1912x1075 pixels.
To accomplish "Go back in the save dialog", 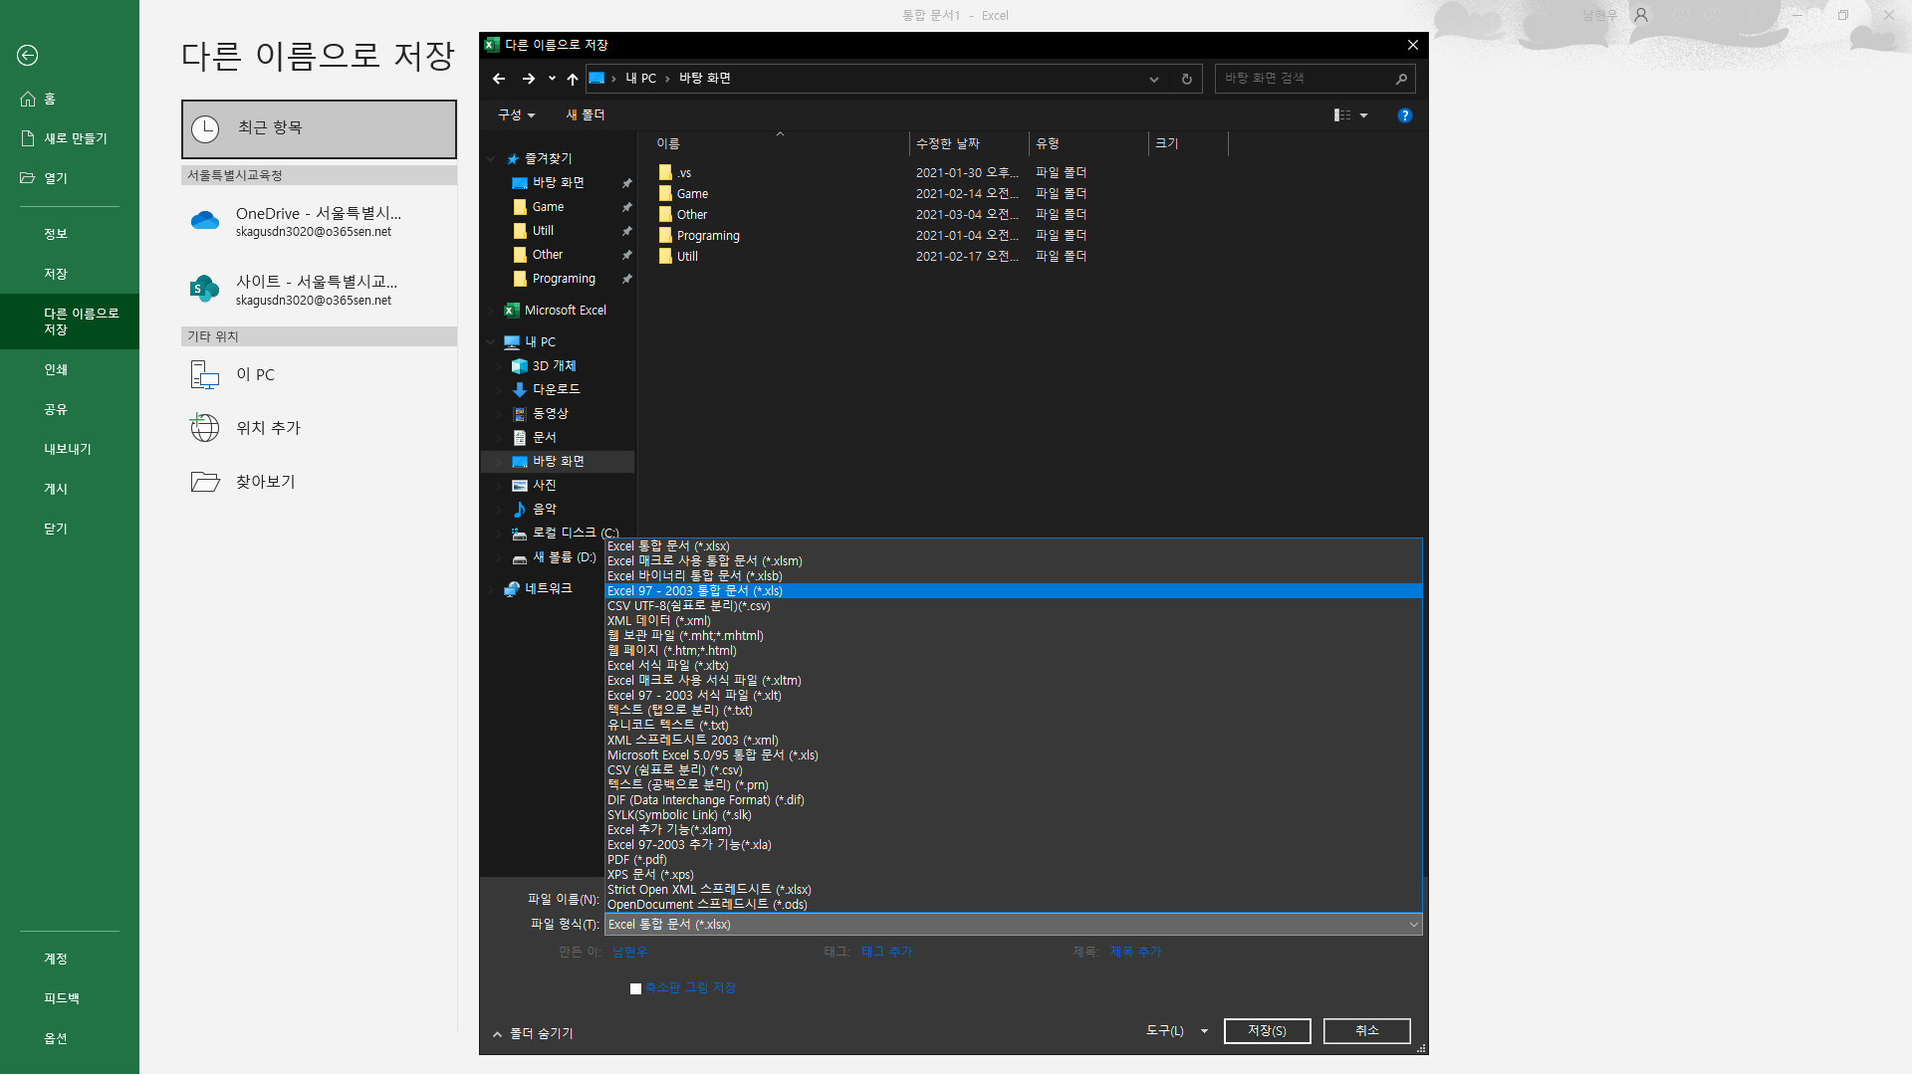I will click(499, 79).
